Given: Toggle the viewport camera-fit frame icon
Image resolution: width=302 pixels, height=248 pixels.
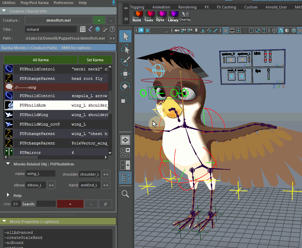Looking at the screenshot, I should (148, 30).
